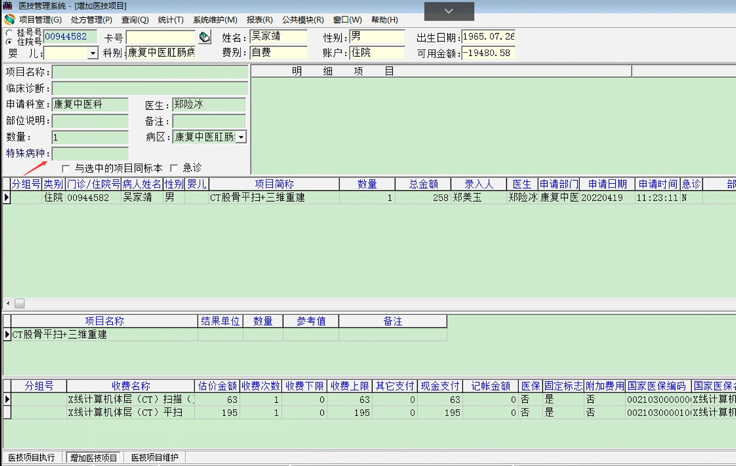
Task: Open the 处方管理(P) menu
Action: coord(91,20)
